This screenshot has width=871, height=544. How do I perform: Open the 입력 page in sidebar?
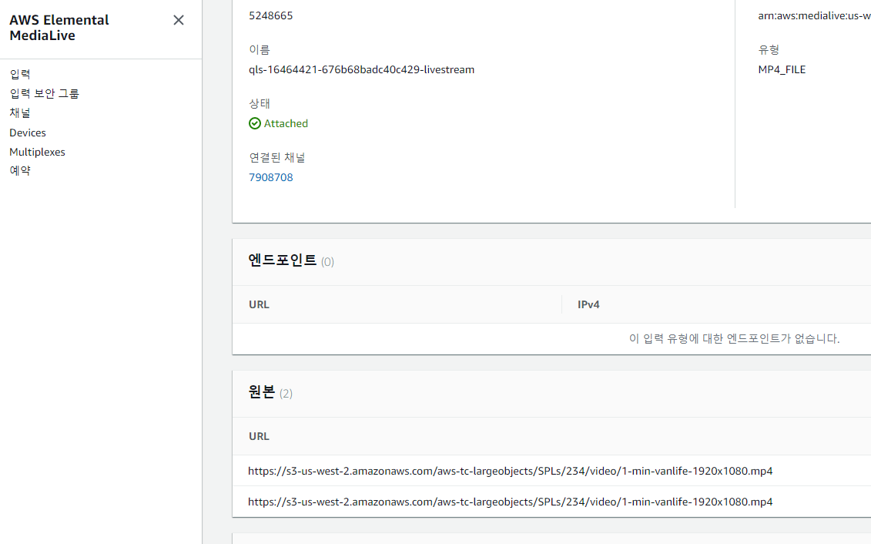pos(20,74)
